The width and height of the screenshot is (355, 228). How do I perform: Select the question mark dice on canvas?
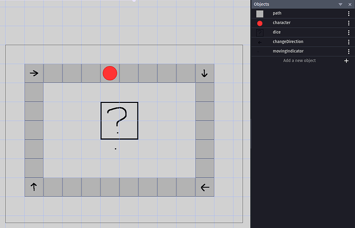coord(119,120)
